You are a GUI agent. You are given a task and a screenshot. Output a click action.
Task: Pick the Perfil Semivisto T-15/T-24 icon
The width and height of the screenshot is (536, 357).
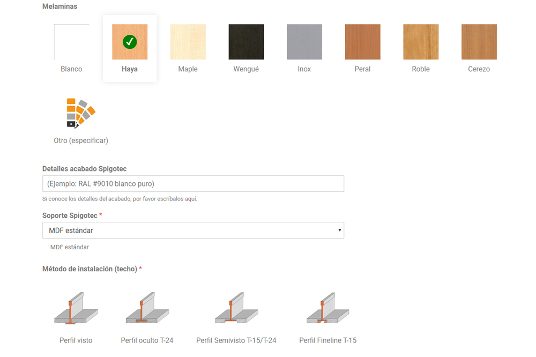(236, 310)
